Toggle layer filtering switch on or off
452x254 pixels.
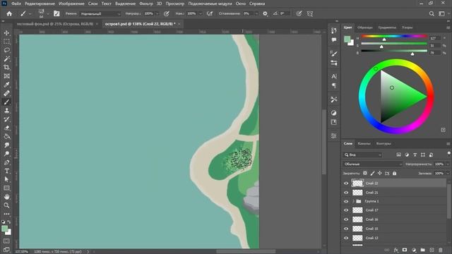pos(449,154)
